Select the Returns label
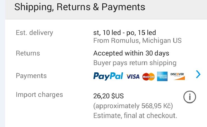 pos(28,53)
